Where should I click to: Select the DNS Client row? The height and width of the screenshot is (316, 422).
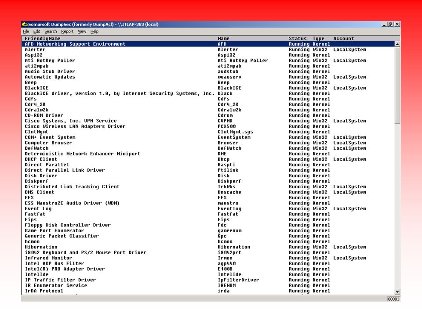click(x=208, y=192)
